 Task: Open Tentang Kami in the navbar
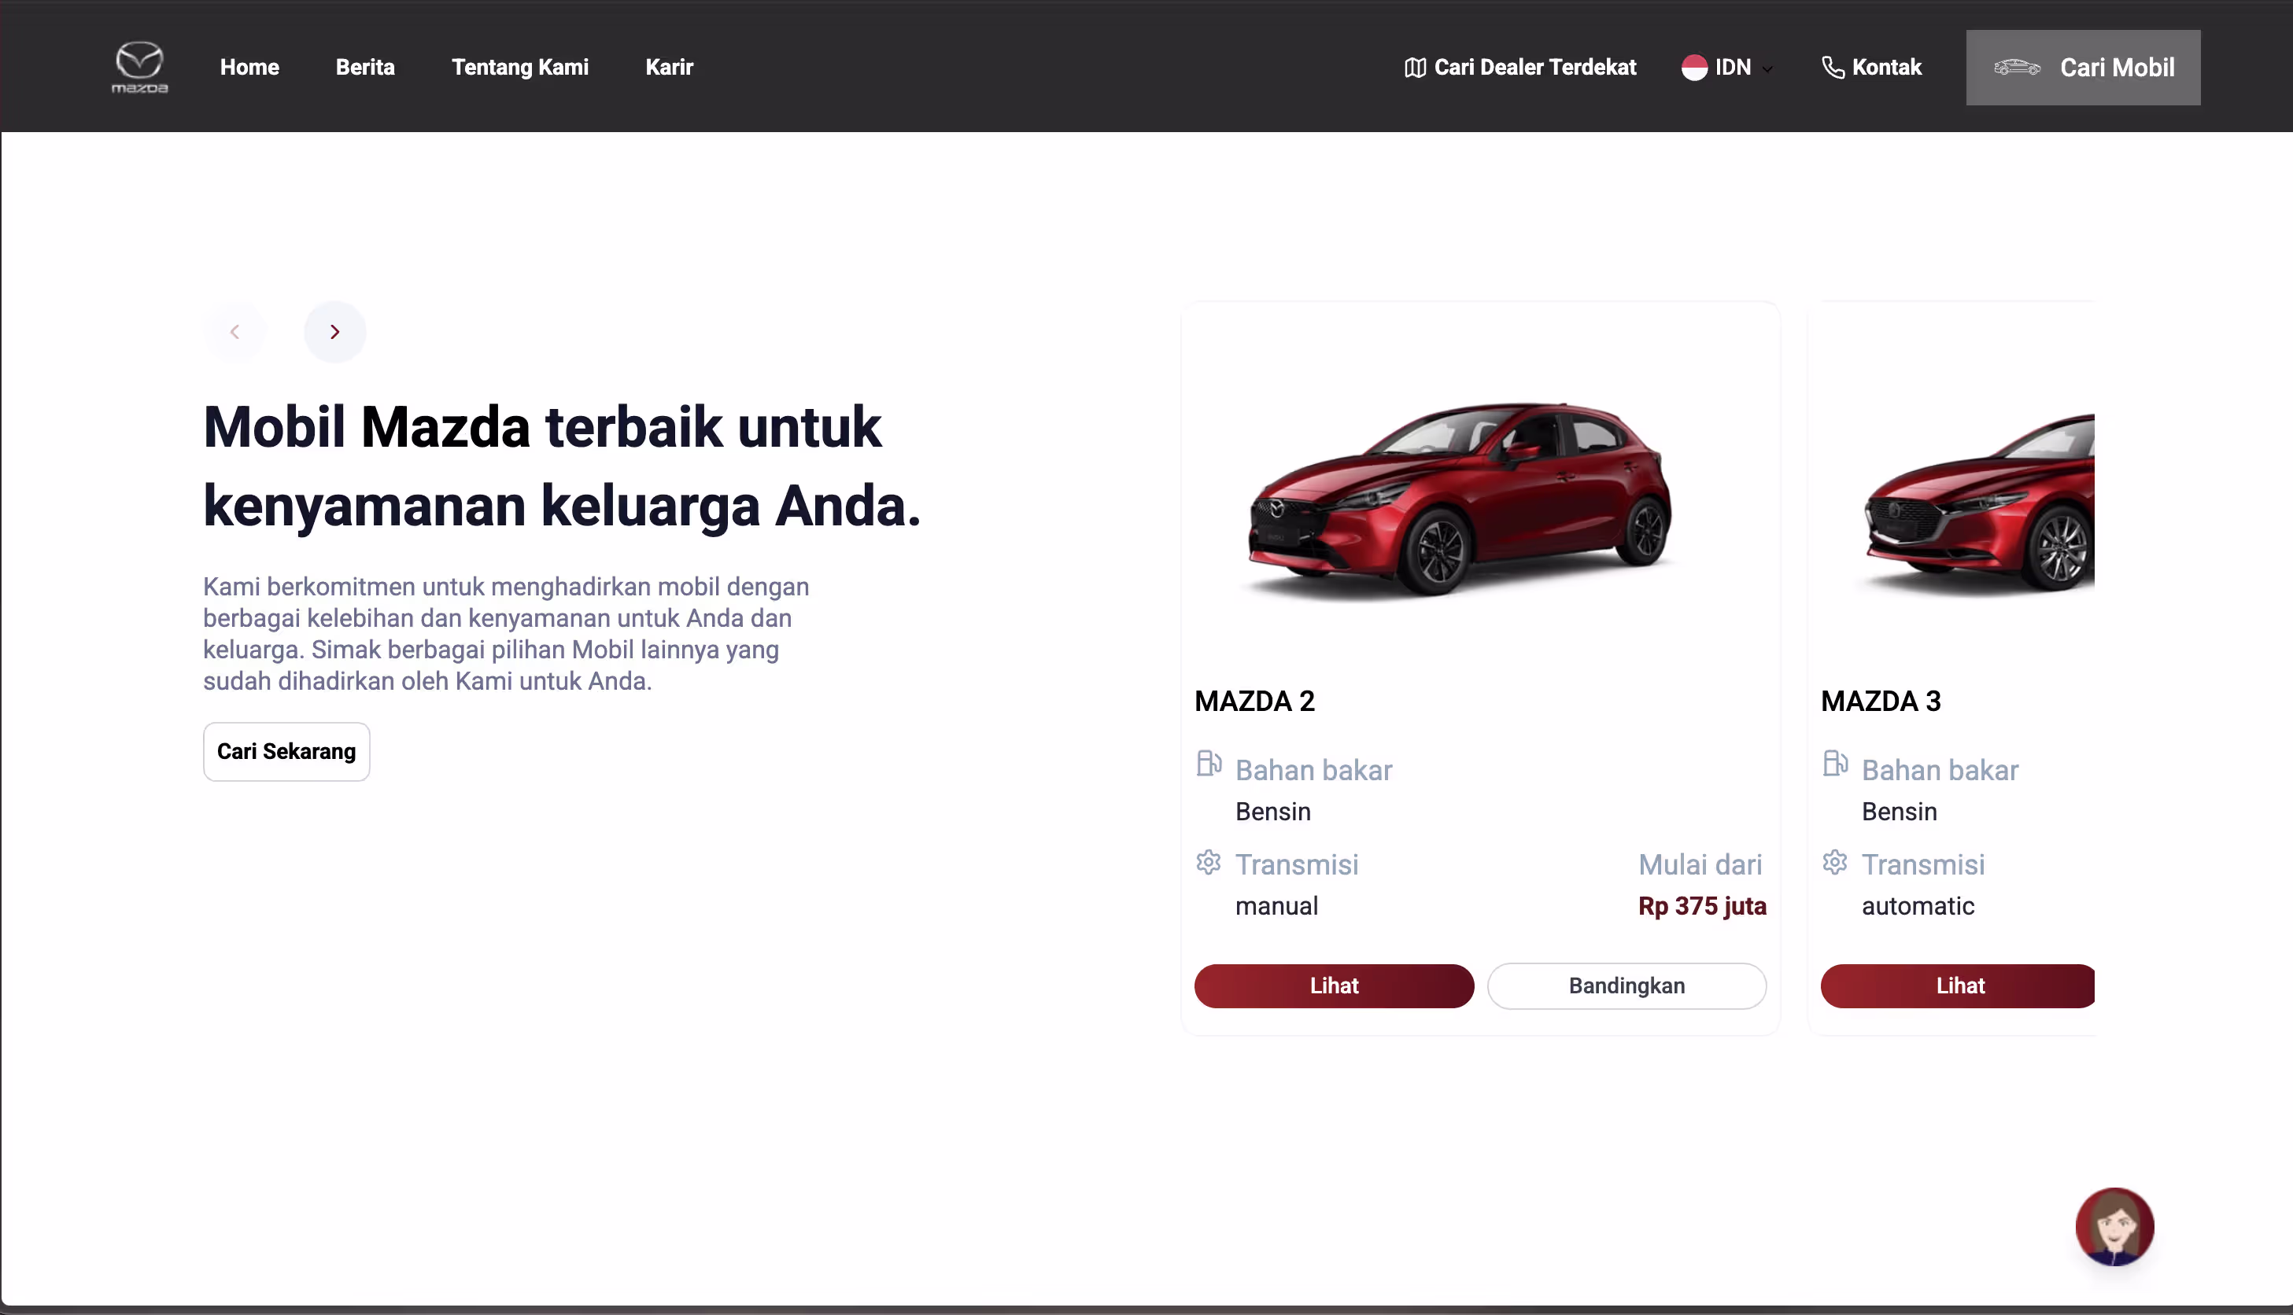[x=519, y=67]
